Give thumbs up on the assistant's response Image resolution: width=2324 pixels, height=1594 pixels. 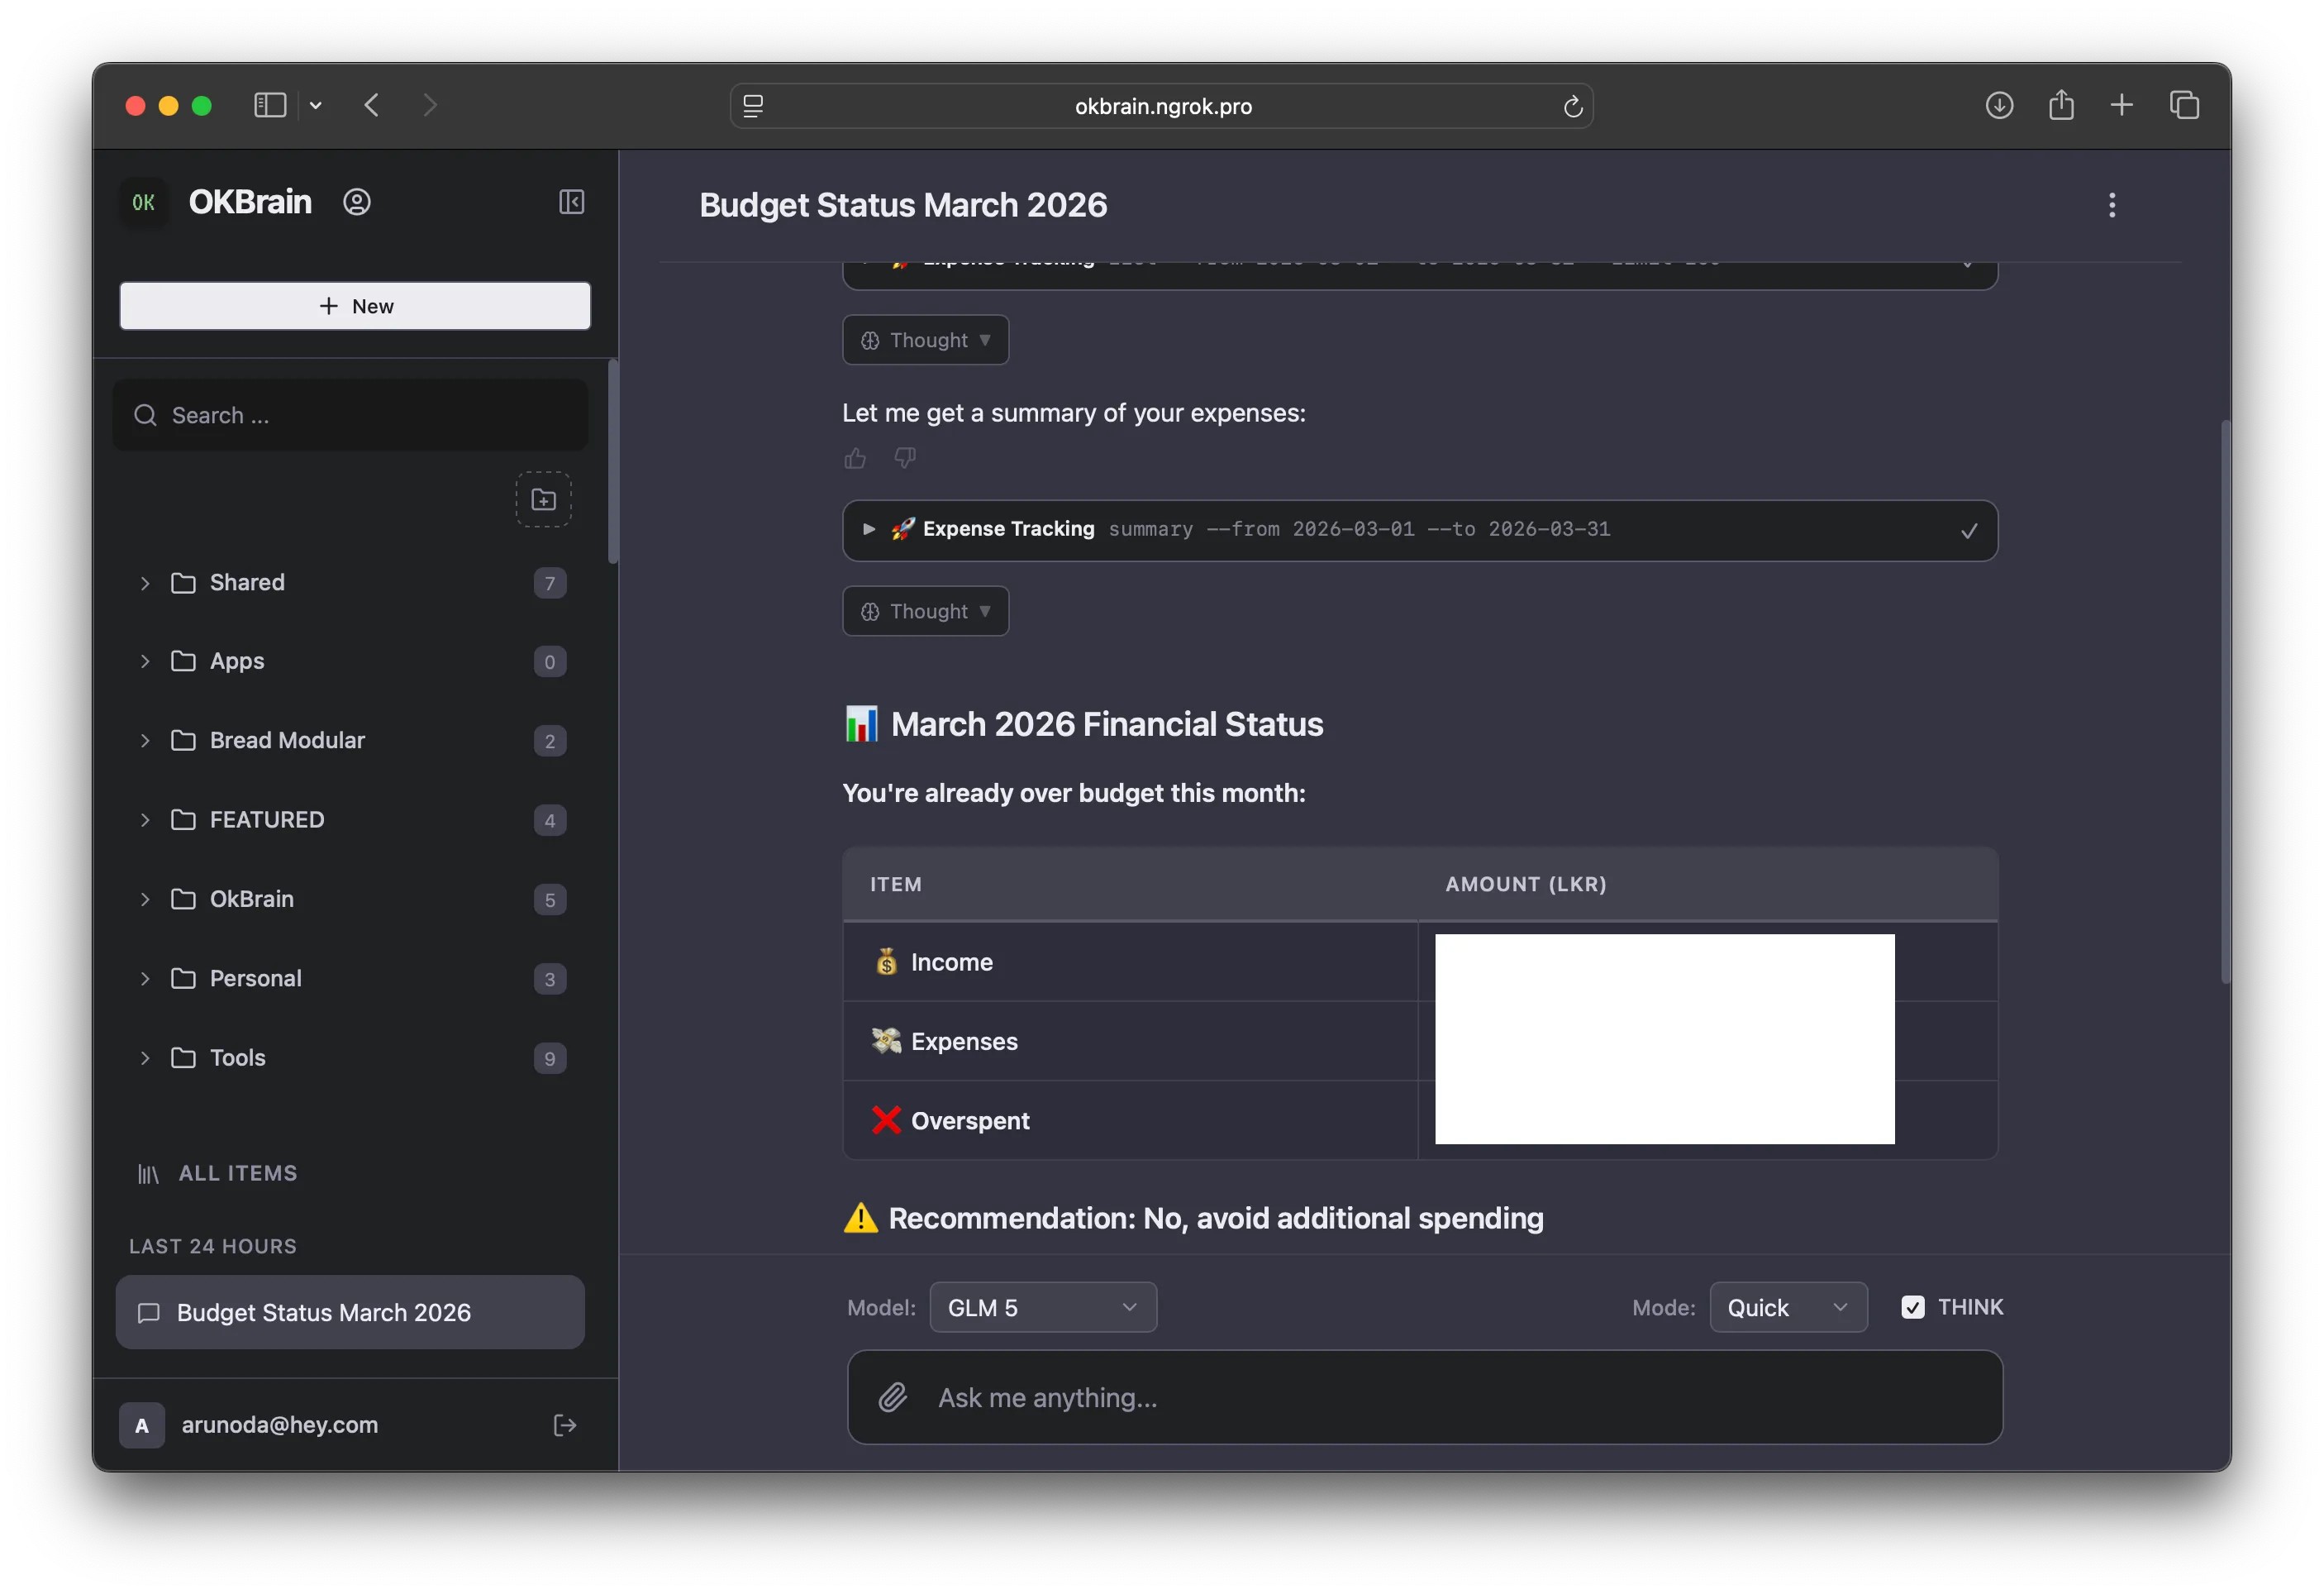pyautogui.click(x=855, y=458)
